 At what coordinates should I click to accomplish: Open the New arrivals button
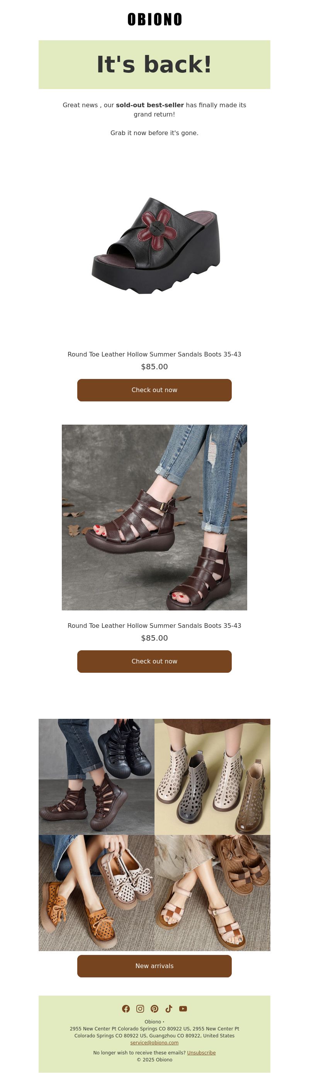click(x=154, y=965)
